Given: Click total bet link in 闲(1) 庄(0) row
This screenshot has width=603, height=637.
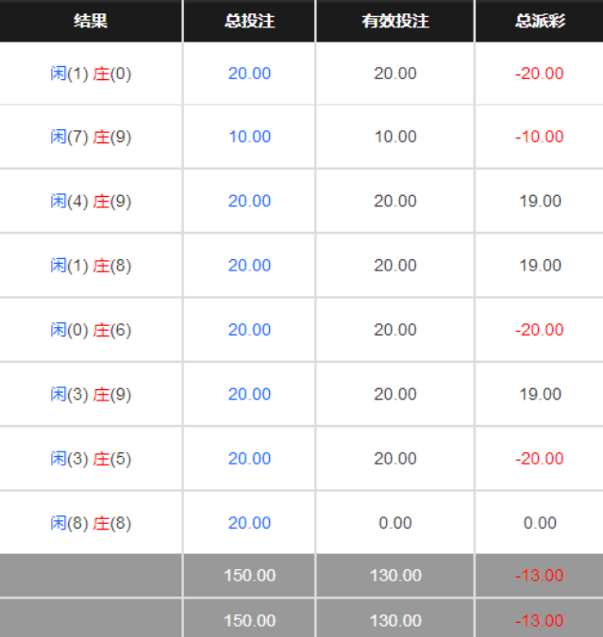Looking at the screenshot, I should (x=249, y=73).
